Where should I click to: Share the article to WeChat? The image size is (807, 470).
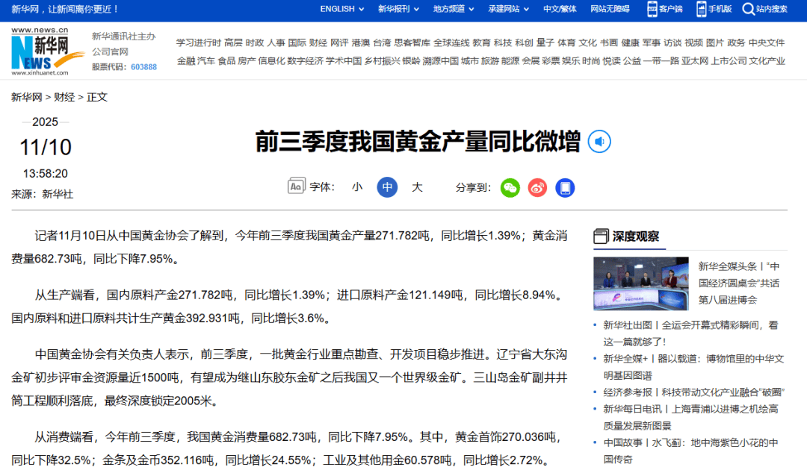tap(510, 188)
